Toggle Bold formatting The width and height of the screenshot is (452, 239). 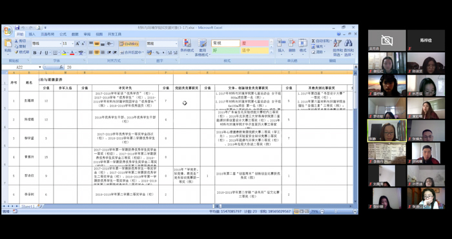[x=35, y=53]
